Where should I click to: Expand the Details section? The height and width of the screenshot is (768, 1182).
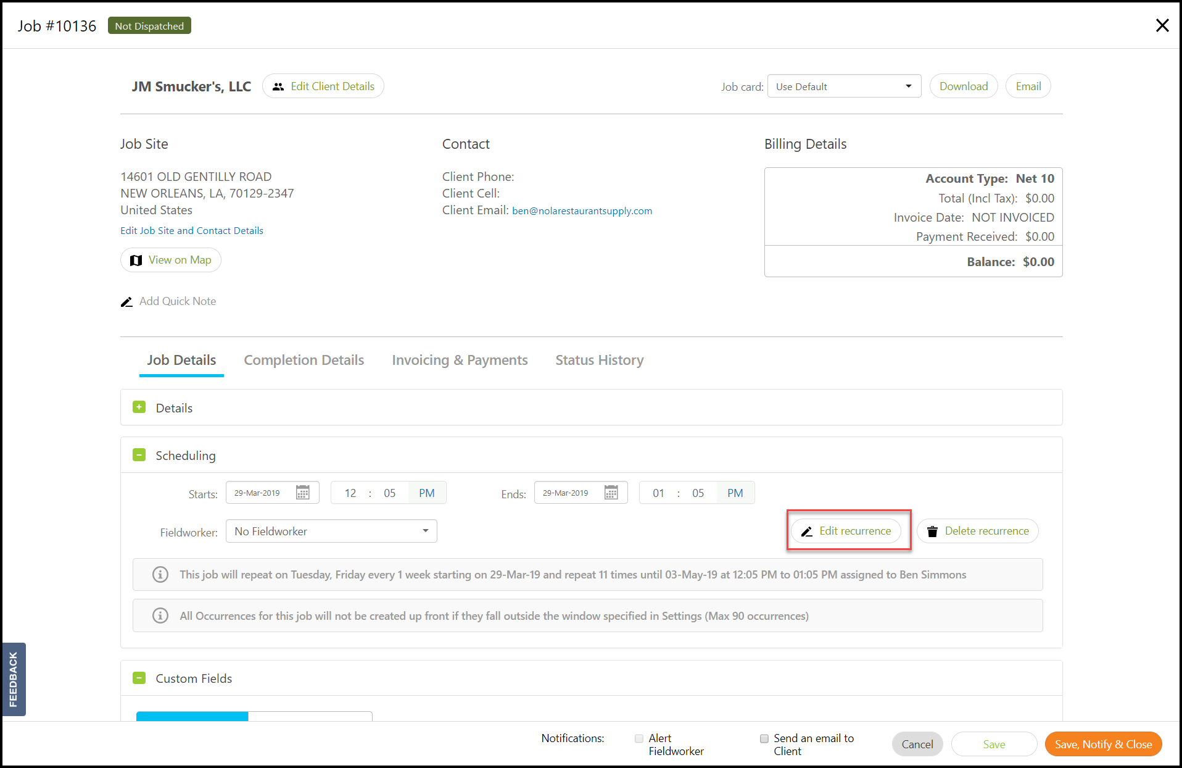[x=139, y=407]
